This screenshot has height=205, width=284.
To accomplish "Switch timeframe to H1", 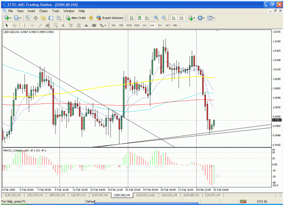I will [x=144, y=25].
